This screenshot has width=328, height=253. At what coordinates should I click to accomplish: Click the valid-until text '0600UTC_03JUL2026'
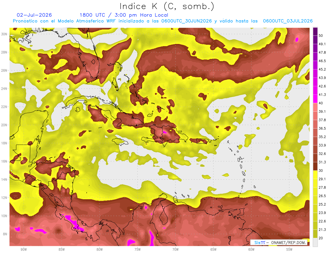tap(288, 21)
